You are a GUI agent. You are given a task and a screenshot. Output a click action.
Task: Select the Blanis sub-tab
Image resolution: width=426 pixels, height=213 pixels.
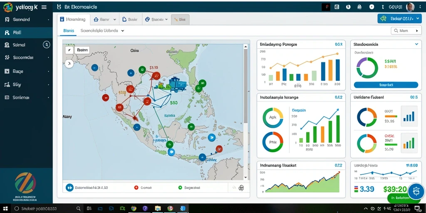(69, 31)
